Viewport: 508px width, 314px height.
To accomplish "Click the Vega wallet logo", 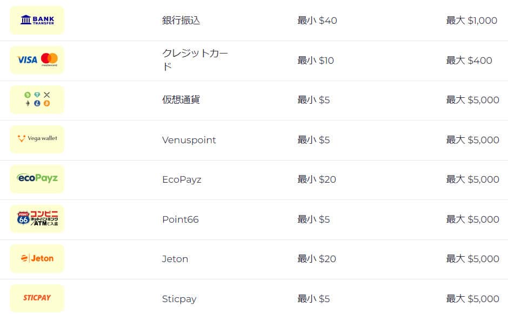I will click(x=37, y=139).
